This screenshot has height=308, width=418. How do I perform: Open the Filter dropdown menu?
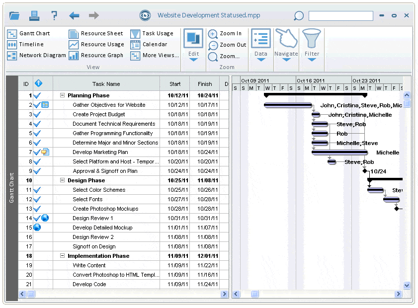point(312,44)
